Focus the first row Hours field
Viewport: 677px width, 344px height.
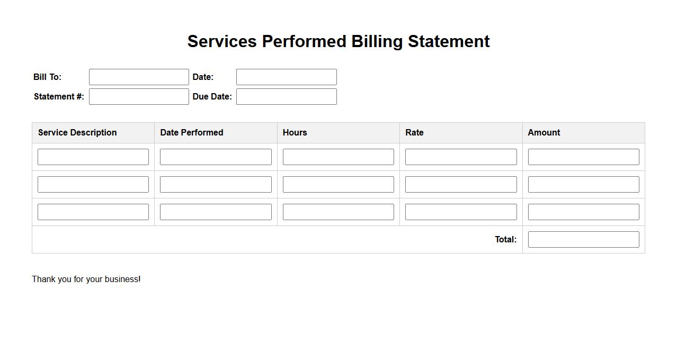338,157
